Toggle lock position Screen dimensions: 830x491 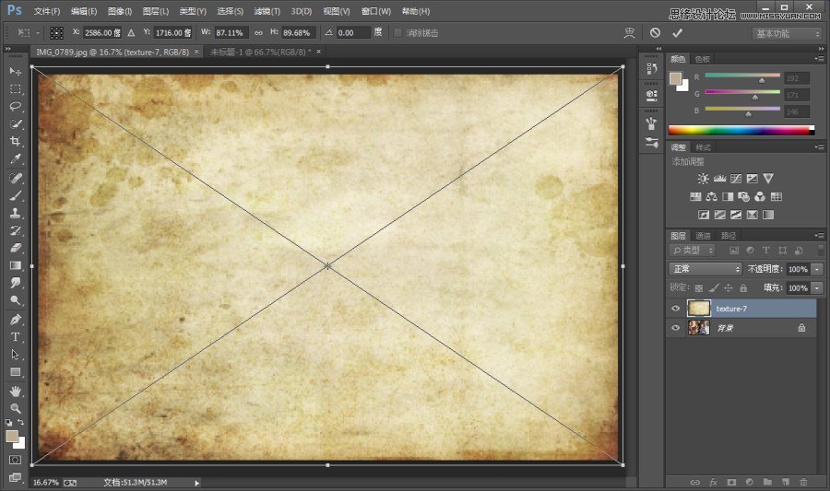[729, 288]
